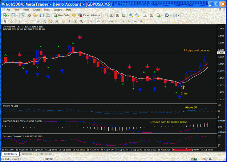
Task: Open the Charts menu
Action: coord(36,10)
